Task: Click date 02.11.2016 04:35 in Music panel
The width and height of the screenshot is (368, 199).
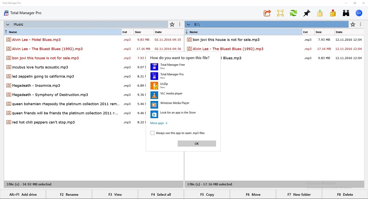Action: 168,40
